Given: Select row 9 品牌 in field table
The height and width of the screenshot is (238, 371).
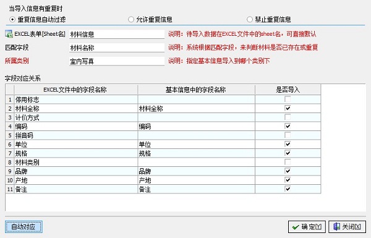Looking at the screenshot, I should click(x=163, y=171).
